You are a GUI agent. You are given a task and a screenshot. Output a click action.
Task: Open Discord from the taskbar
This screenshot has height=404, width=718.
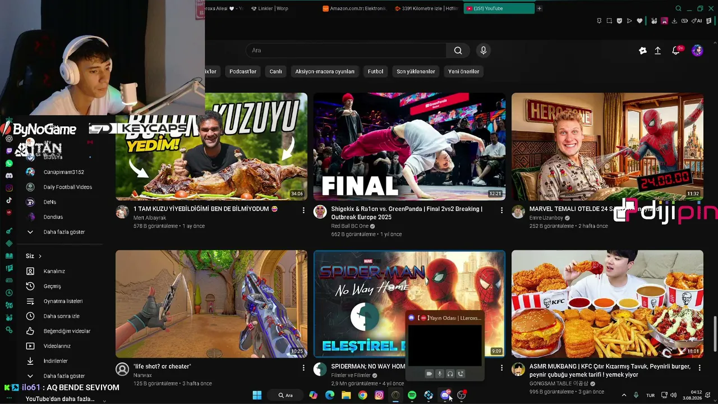(445, 395)
